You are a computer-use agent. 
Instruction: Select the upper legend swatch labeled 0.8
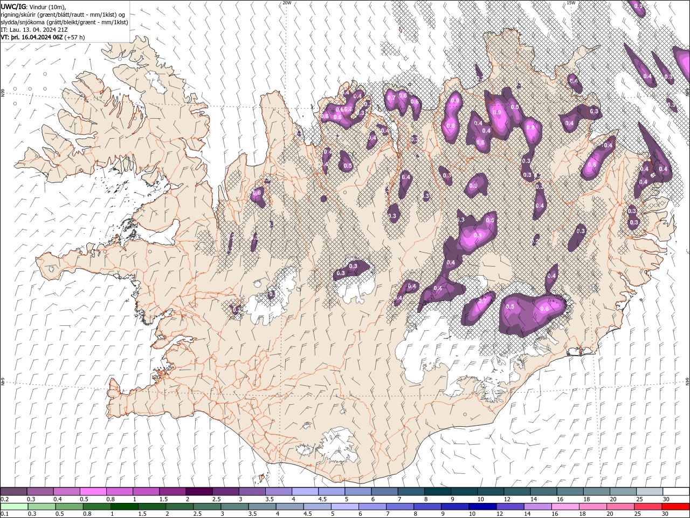click(119, 492)
